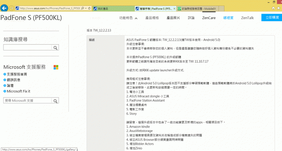Click the 版本 TW_12.2.2.13 heading
Screen dimensions: 282x151
point(99,31)
